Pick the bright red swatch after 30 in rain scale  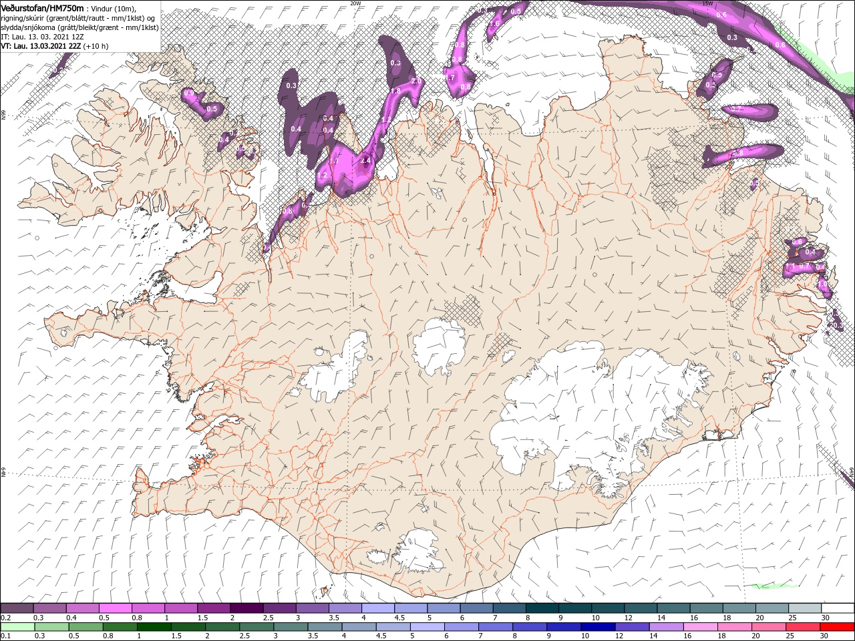click(837, 626)
